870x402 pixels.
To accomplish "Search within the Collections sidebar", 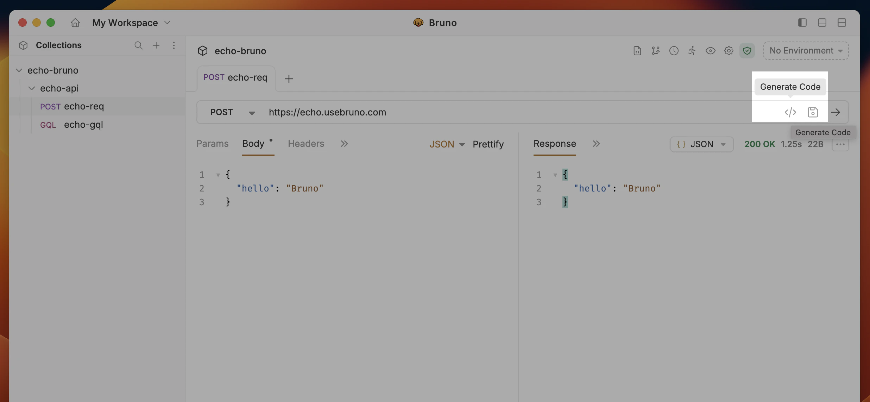I will (x=139, y=45).
